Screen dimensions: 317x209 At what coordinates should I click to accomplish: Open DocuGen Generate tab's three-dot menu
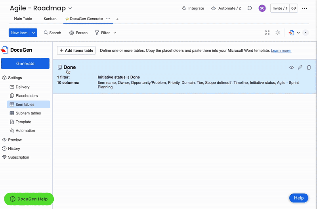108,19
